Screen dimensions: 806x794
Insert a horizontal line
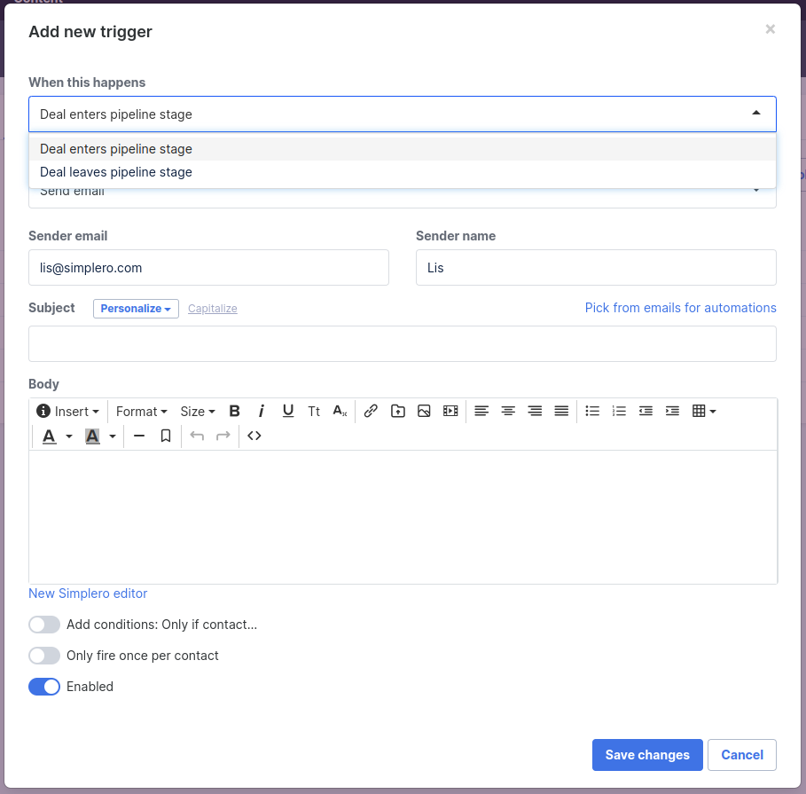point(139,436)
